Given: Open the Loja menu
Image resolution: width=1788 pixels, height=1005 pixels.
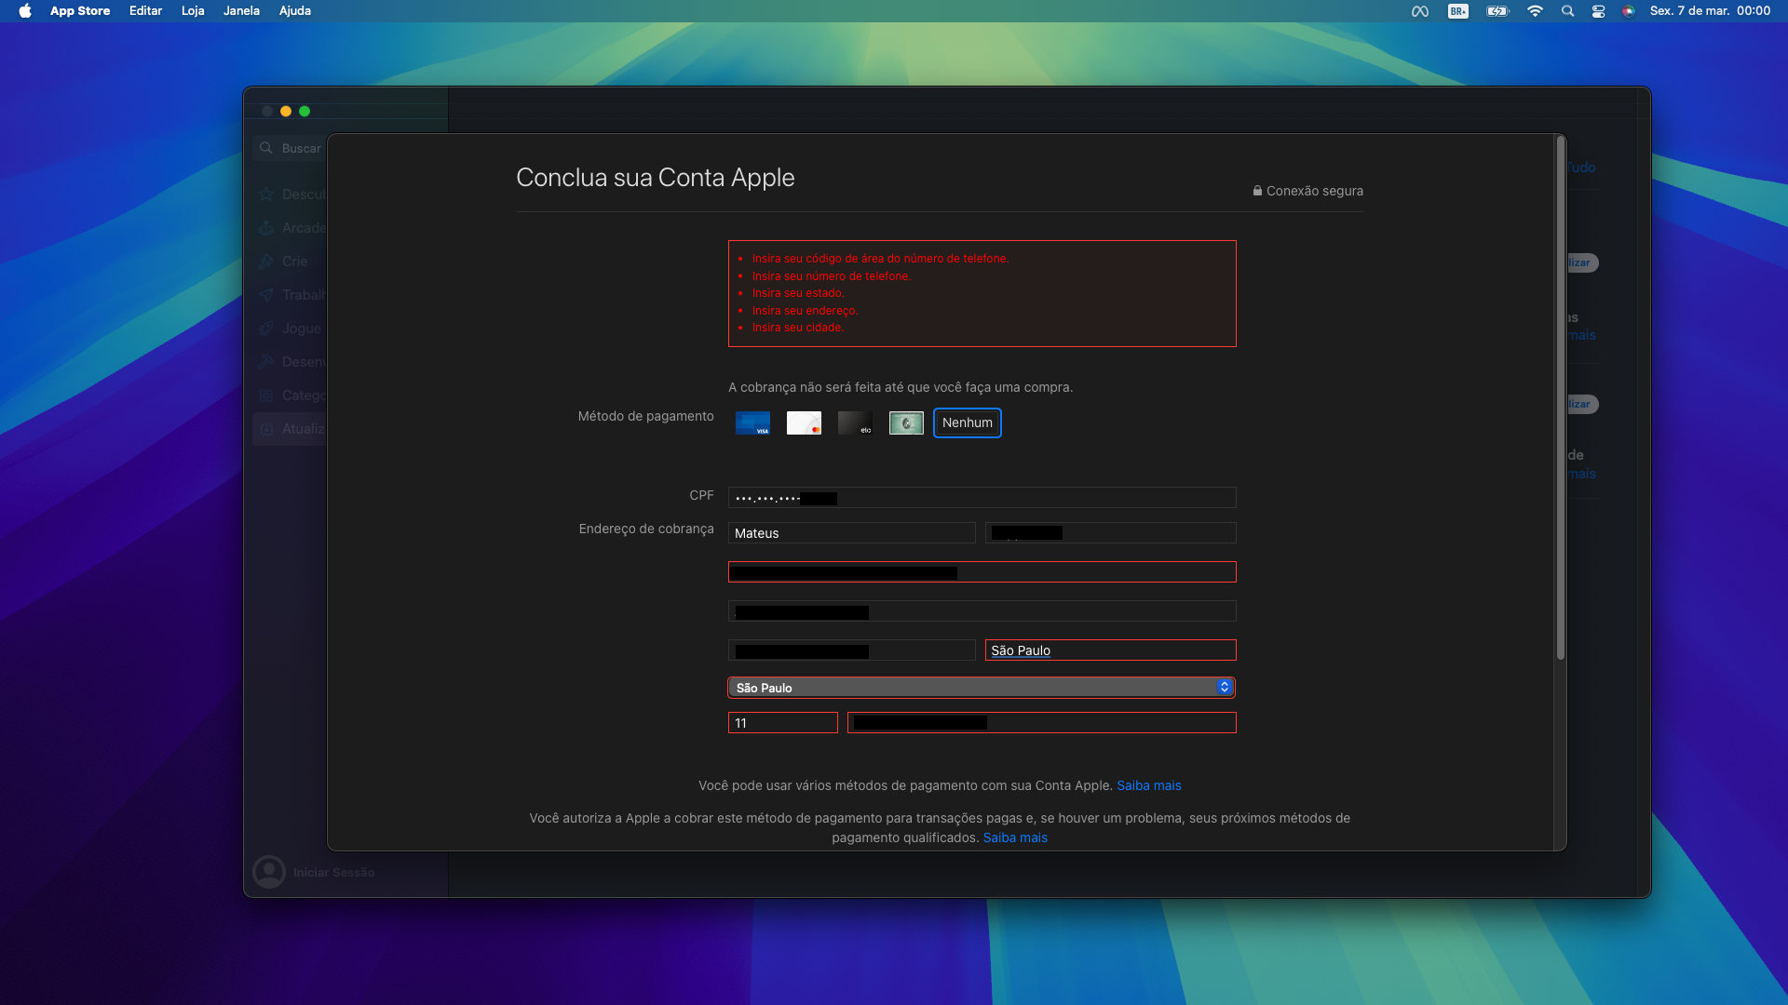Looking at the screenshot, I should pos(193,11).
